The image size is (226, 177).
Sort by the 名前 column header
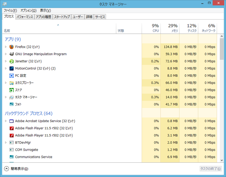click(59, 29)
